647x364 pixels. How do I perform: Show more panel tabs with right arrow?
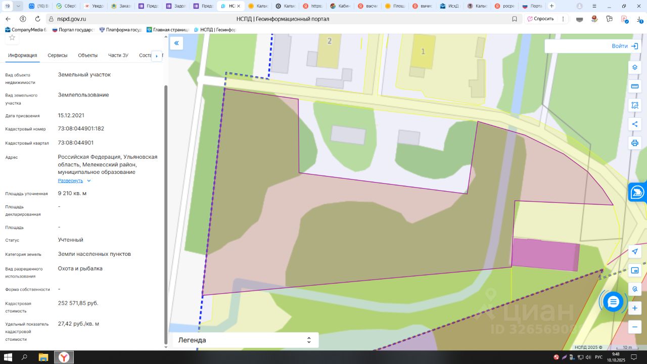[x=157, y=56]
